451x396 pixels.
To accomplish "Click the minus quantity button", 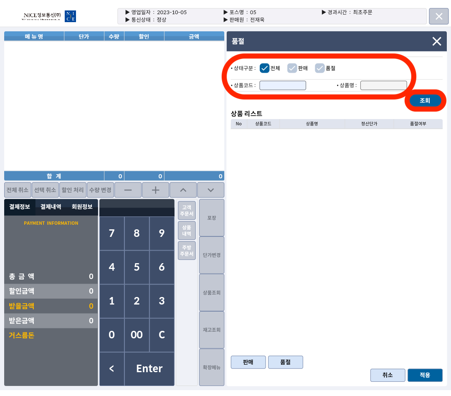I will (128, 190).
